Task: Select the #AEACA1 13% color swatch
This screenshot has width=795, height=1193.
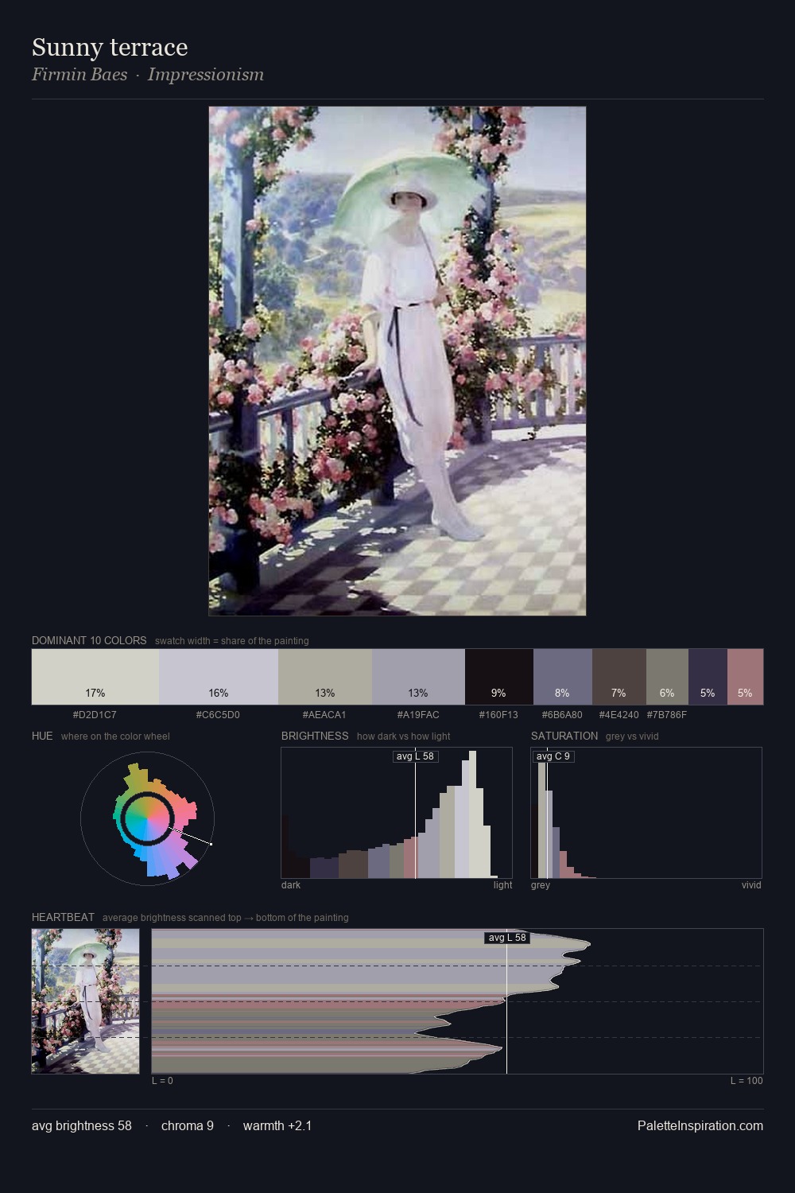Action: 325,677
